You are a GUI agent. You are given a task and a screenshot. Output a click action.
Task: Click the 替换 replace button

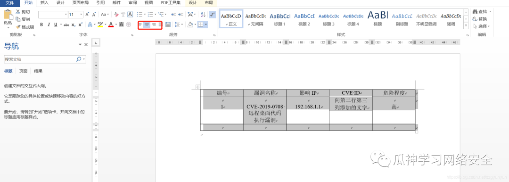tap(480, 19)
